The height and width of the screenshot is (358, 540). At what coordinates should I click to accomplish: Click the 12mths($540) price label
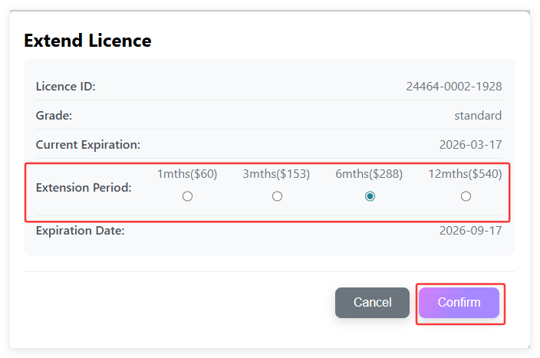click(465, 174)
